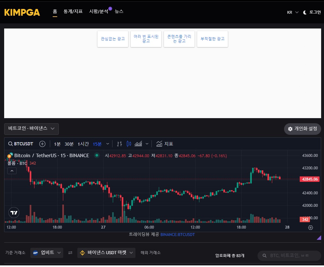Select bar chart style icon
This screenshot has width=324, height=267.
[120, 144]
